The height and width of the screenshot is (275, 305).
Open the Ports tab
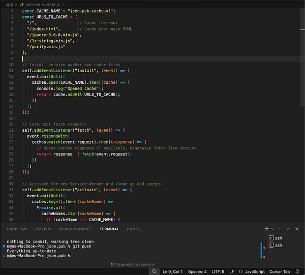(x=133, y=229)
